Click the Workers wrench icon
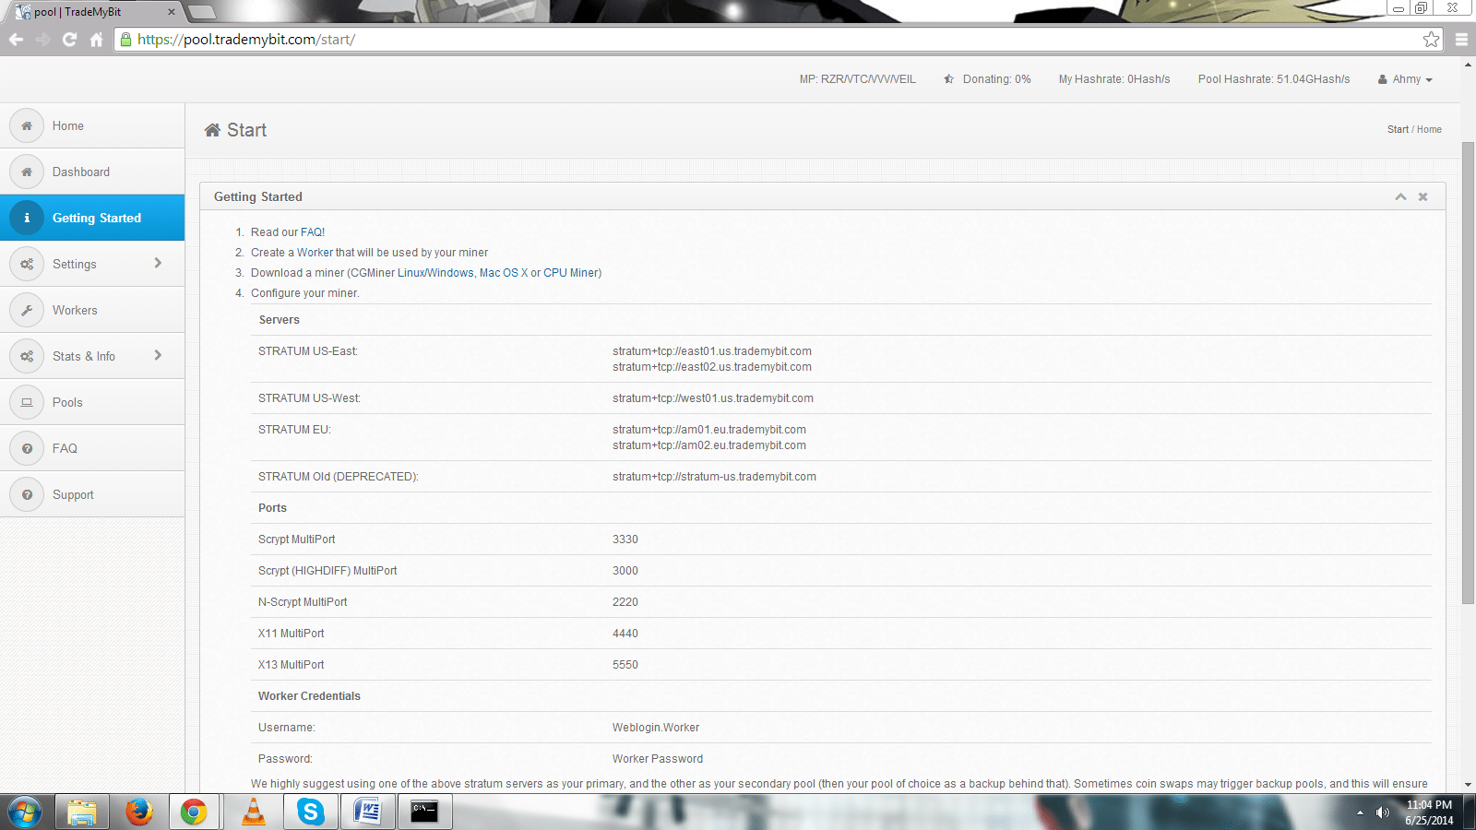Screen dimensions: 1476x830 pos(27,310)
